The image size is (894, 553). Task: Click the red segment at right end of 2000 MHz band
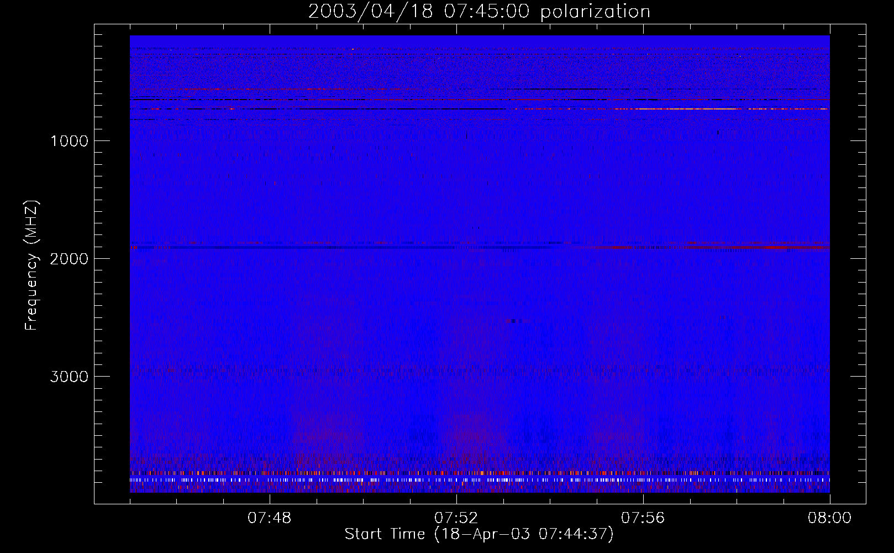(x=713, y=247)
